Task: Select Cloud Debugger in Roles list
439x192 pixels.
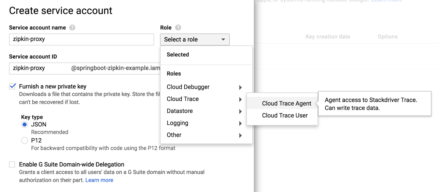Action: [188, 87]
